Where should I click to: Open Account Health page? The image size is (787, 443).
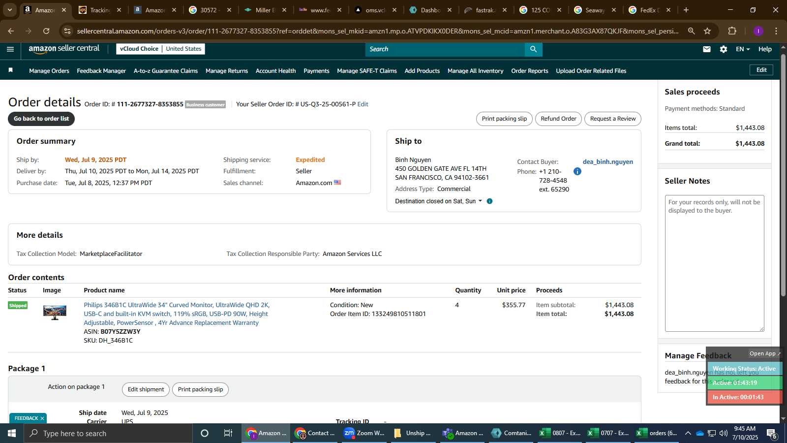click(275, 71)
